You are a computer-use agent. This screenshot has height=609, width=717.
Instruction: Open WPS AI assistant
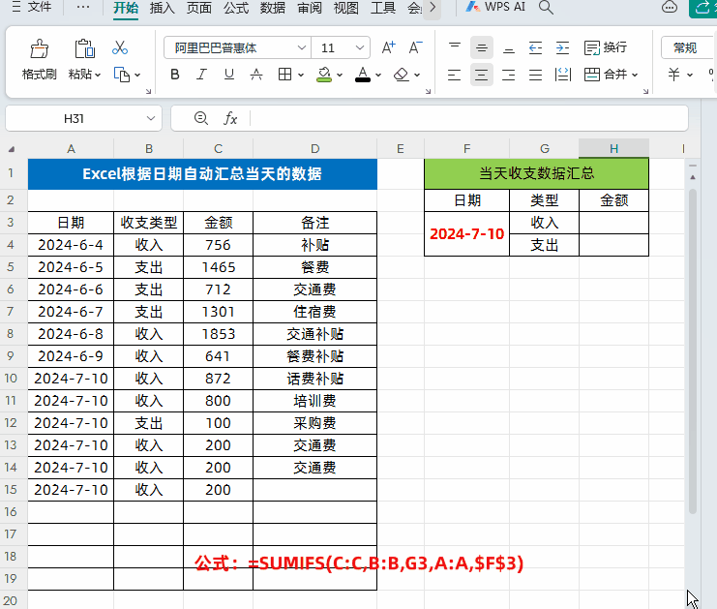[x=495, y=8]
